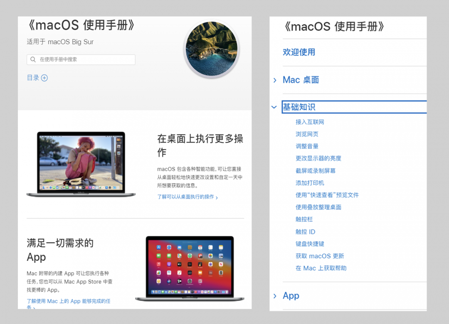Open the 更改显示器的亮度 topic
This screenshot has height=324, width=449.
click(x=318, y=158)
